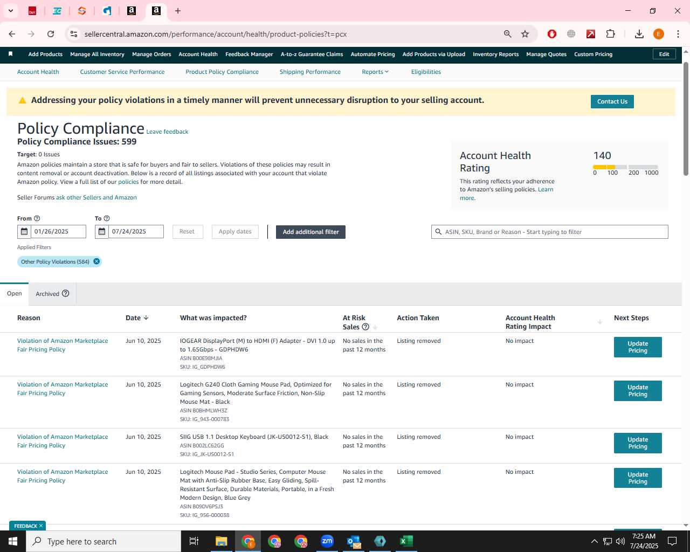The width and height of the screenshot is (690, 552).
Task: Click the Windows taskbar search box
Action: point(103,541)
